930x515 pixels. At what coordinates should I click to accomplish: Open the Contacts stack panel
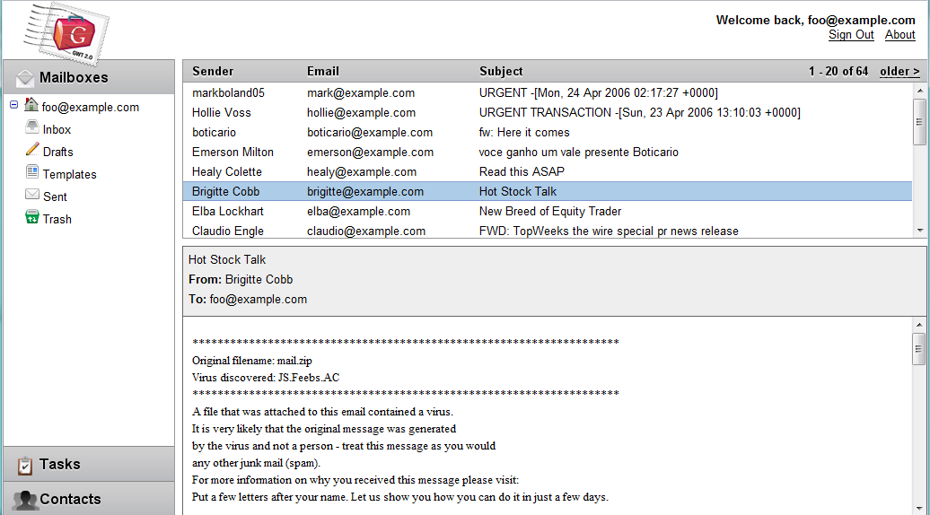[x=70, y=499]
